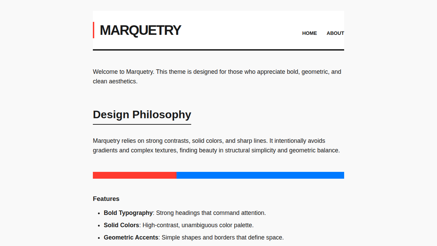
Task: Click the underline below Design Philosophy
Action: 142,124
